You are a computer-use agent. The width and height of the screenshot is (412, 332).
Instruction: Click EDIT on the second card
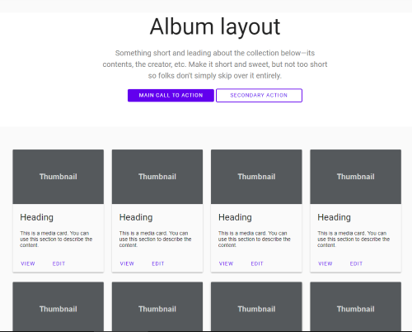158,263
